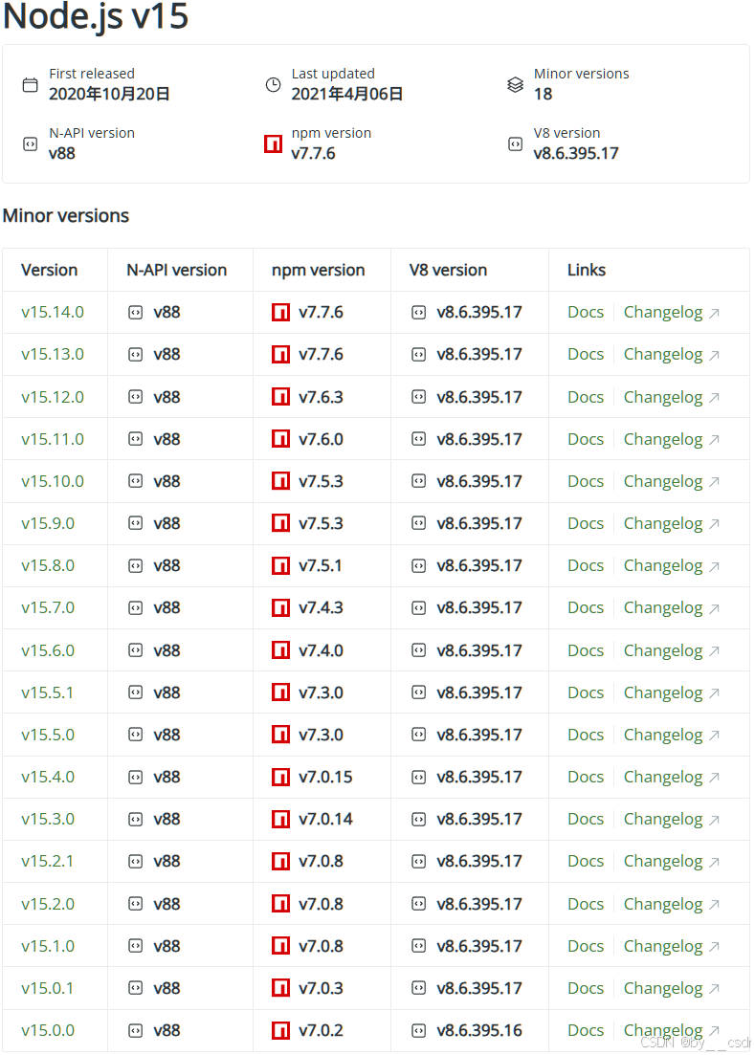Click external arrow icon on v15.9.0 Changelog

click(x=715, y=524)
